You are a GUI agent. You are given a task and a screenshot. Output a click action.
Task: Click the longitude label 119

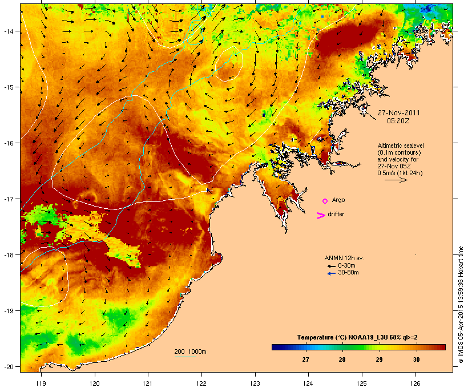coord(41,383)
